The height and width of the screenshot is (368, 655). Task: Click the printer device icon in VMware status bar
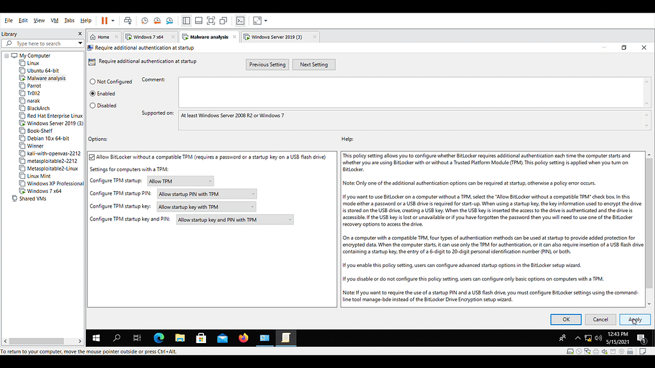596,351
